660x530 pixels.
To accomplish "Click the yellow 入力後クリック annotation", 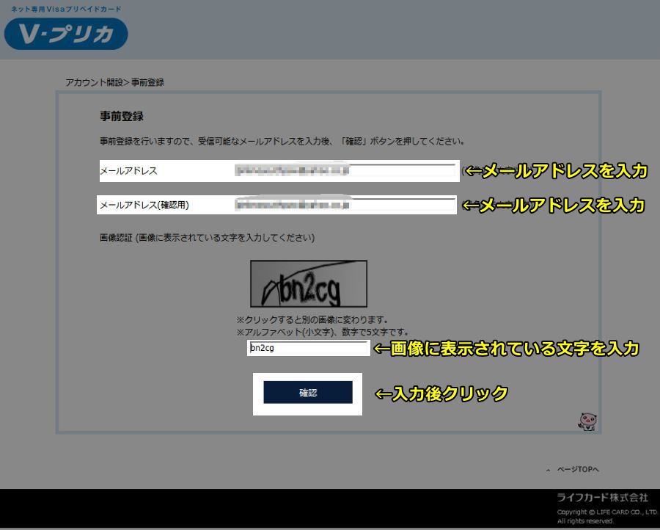I will pos(441,394).
